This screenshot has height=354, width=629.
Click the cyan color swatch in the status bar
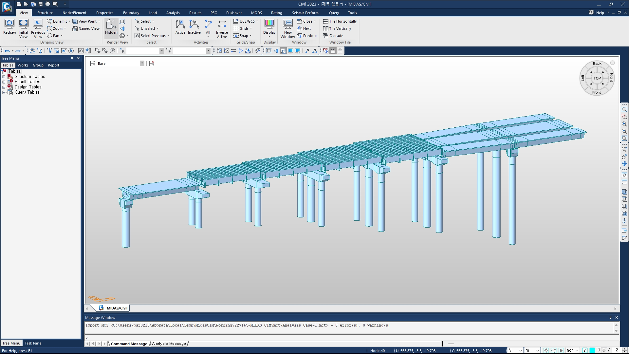[x=592, y=350]
